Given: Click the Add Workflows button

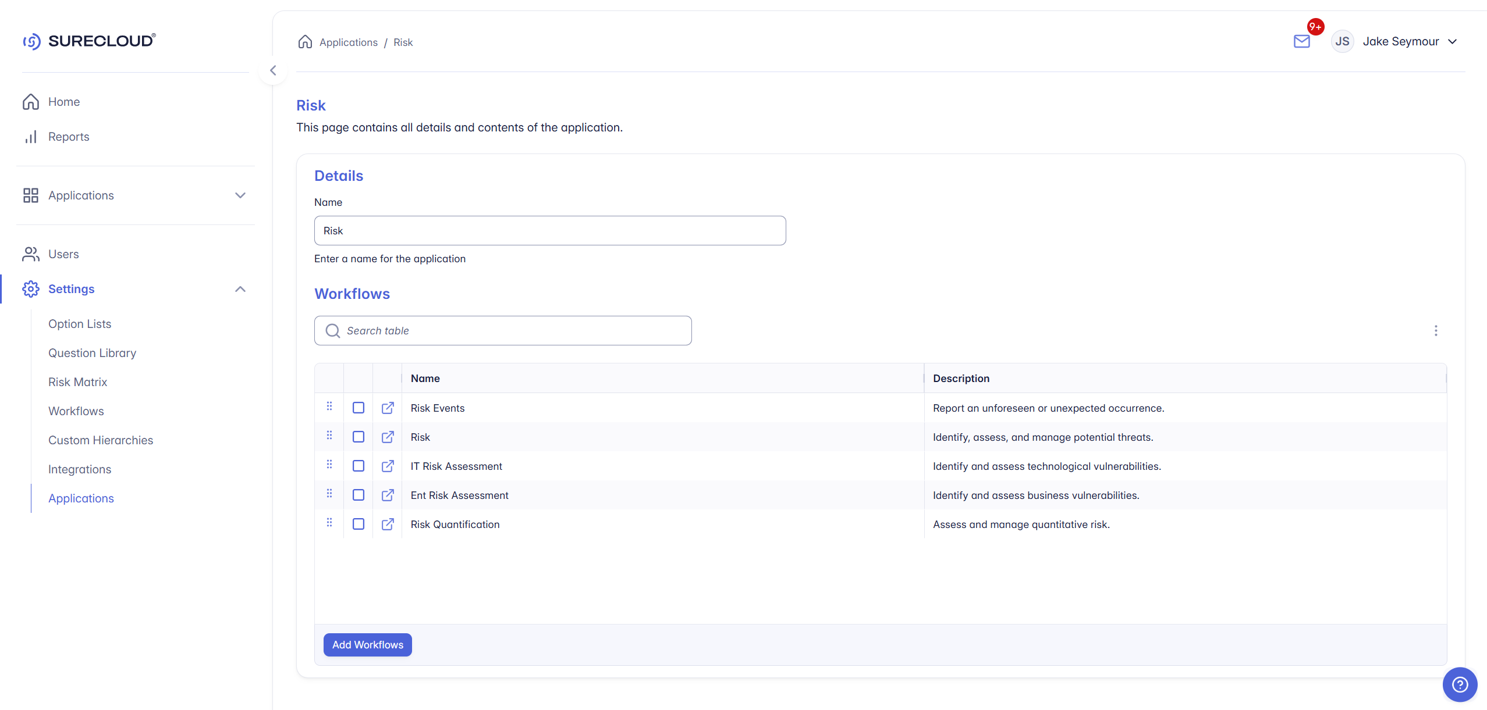Looking at the screenshot, I should coord(367,645).
